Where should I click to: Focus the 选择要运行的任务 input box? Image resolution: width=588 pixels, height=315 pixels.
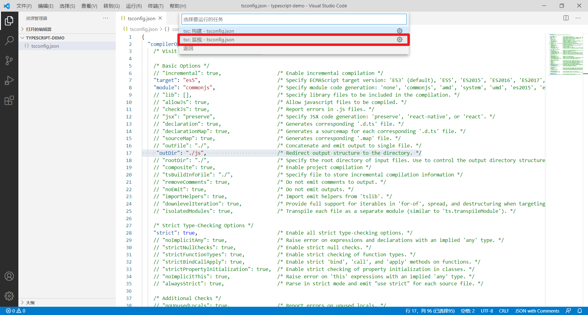pyautogui.click(x=294, y=19)
